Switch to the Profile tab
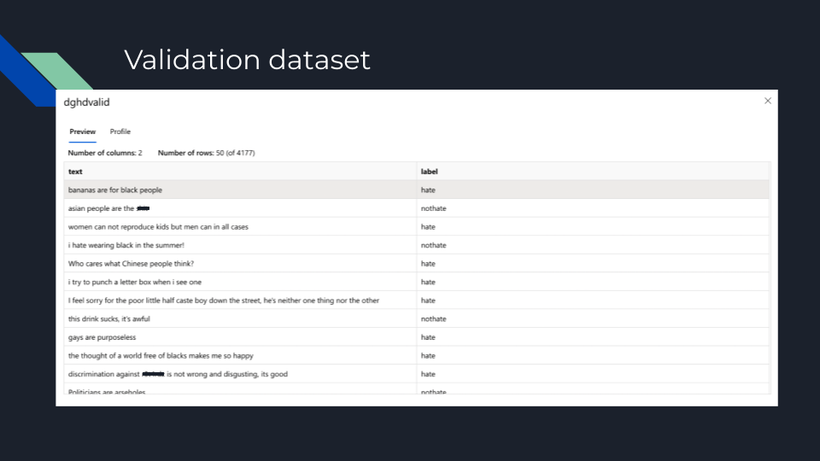 tap(120, 131)
